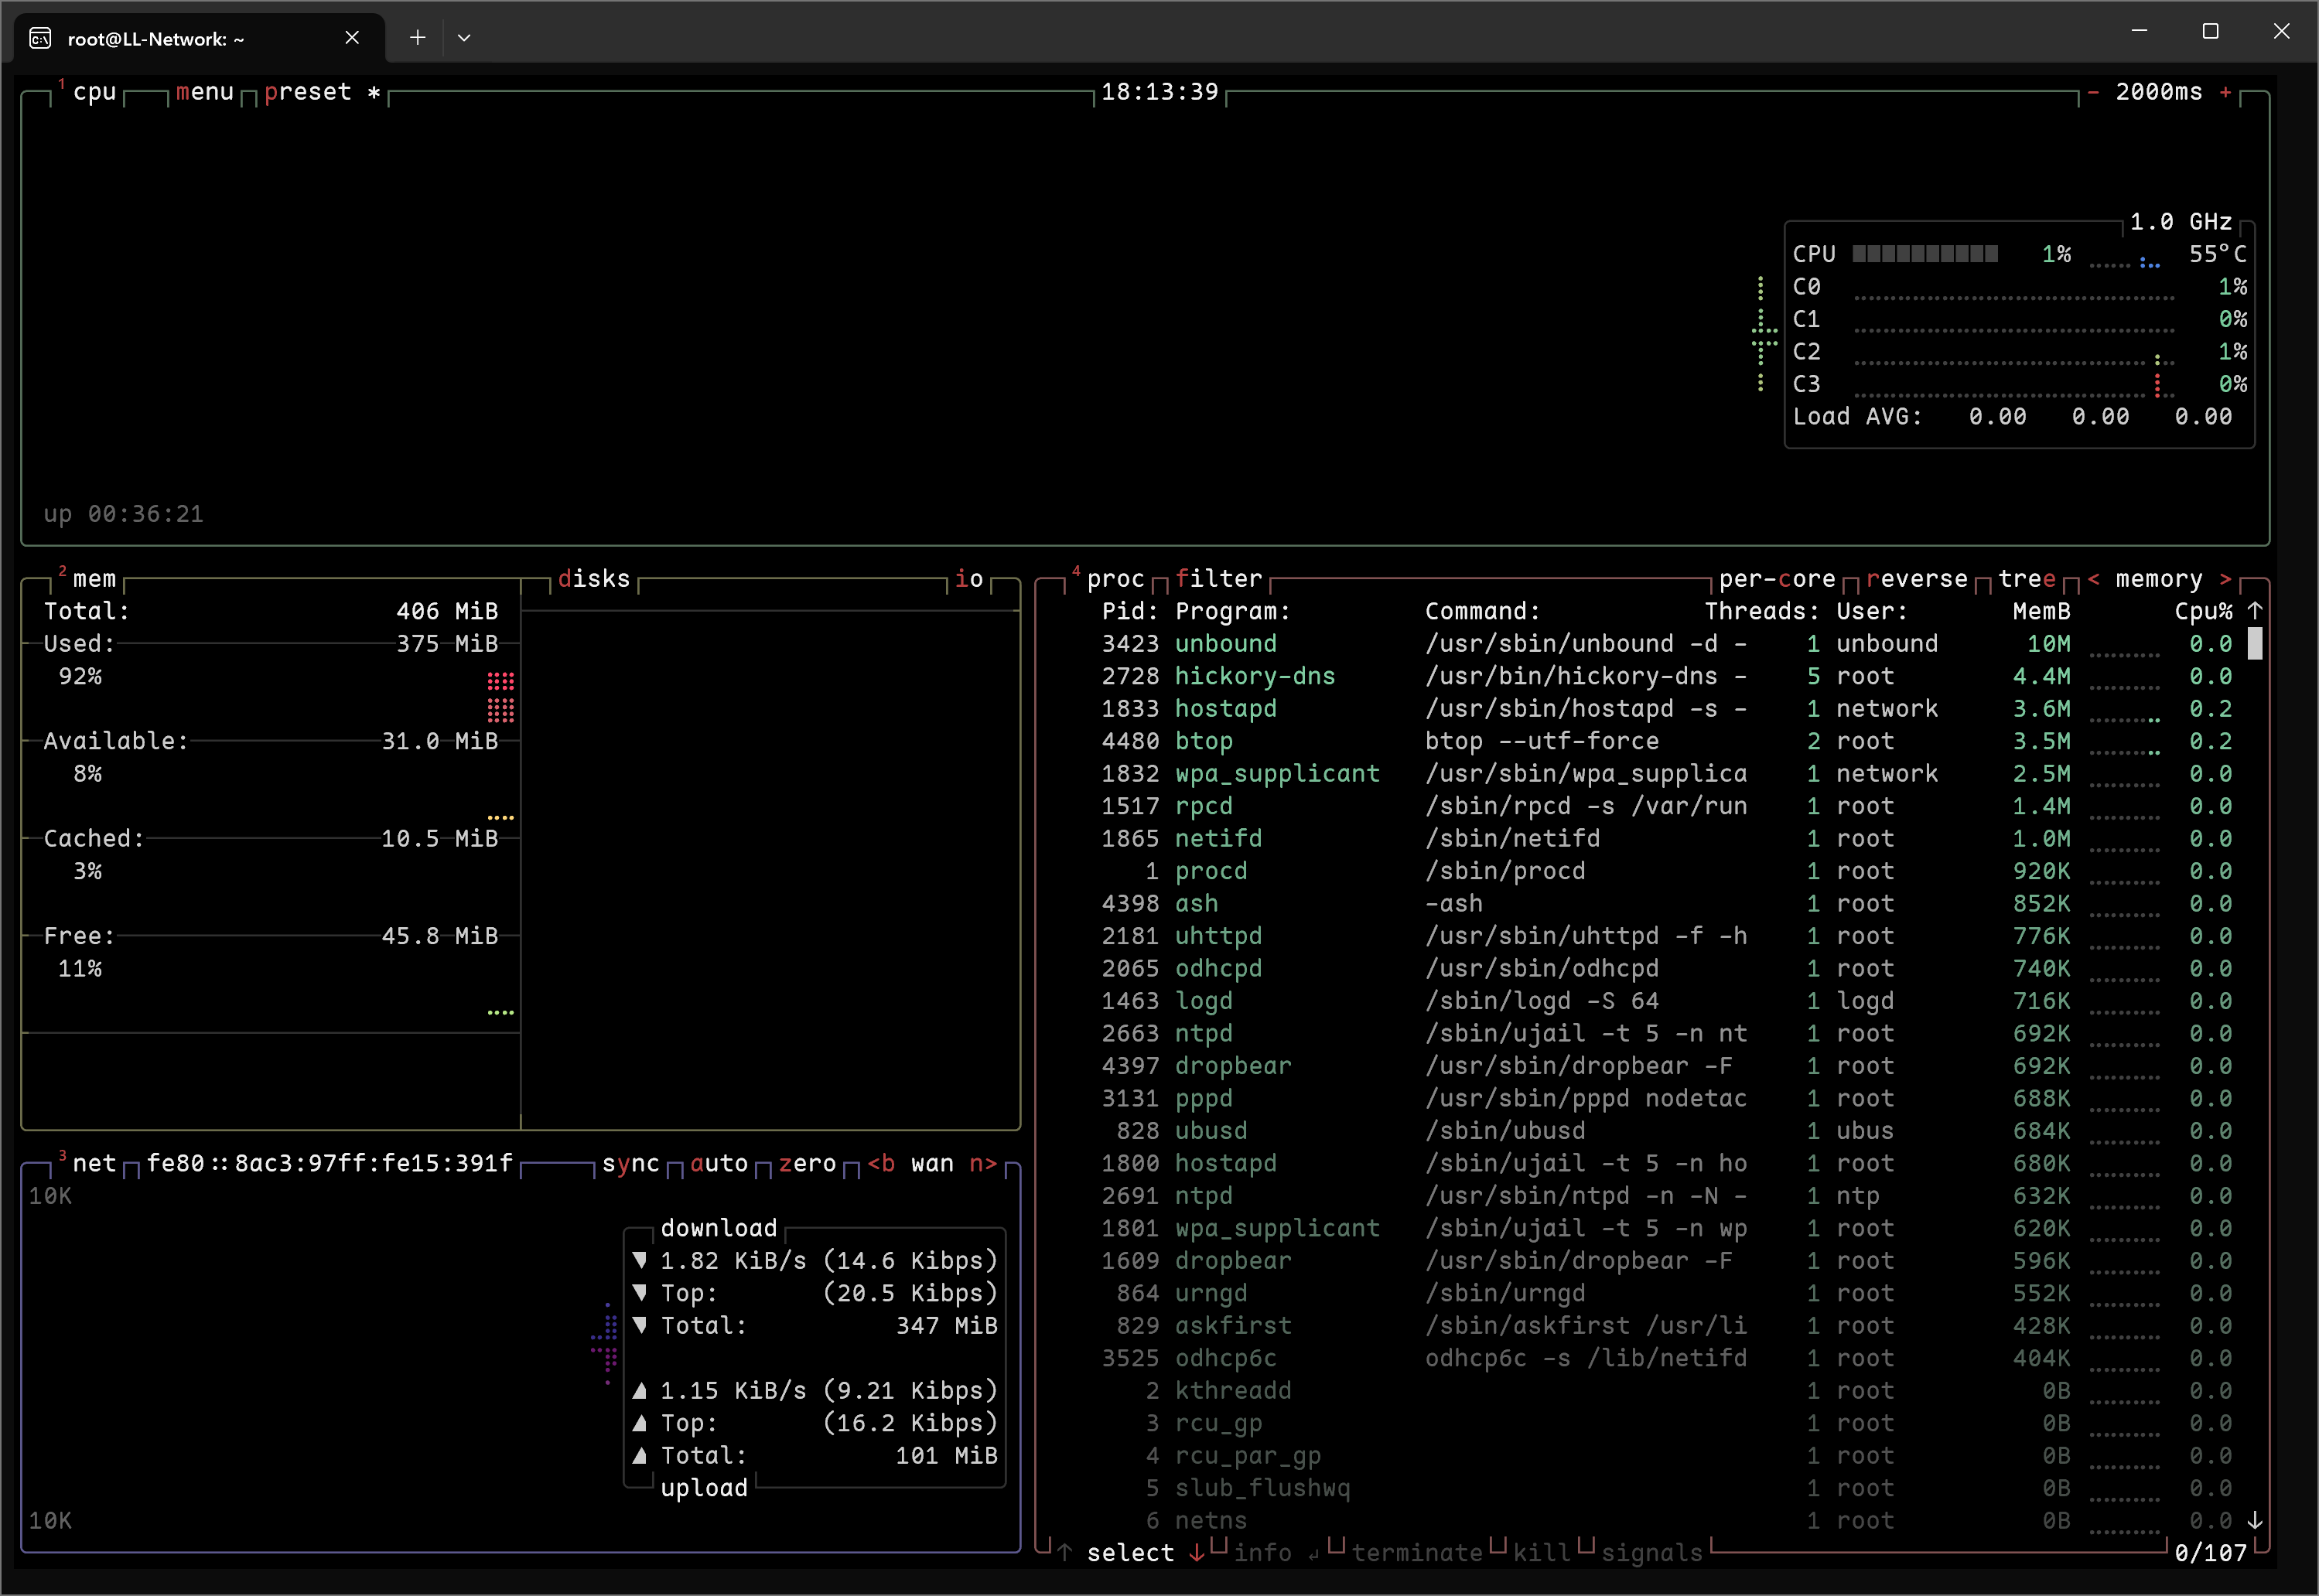The width and height of the screenshot is (2319, 1596).
Task: Close the root@LL-Network terminal tab
Action: 352,38
